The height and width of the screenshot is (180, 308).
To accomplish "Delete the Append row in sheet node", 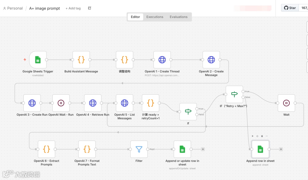I will (262, 136).
